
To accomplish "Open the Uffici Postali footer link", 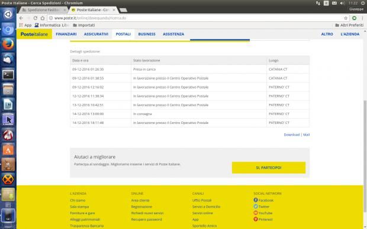I will 202,200.
